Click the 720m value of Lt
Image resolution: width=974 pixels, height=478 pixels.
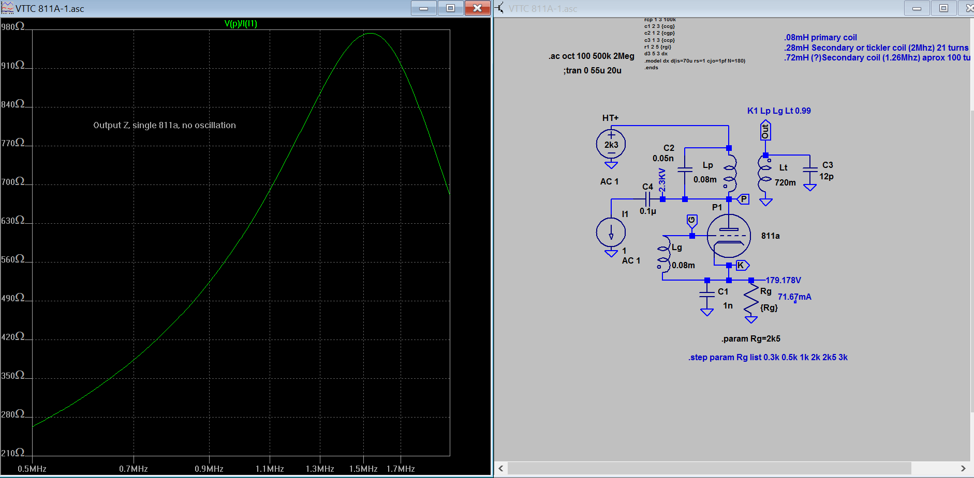click(x=785, y=182)
